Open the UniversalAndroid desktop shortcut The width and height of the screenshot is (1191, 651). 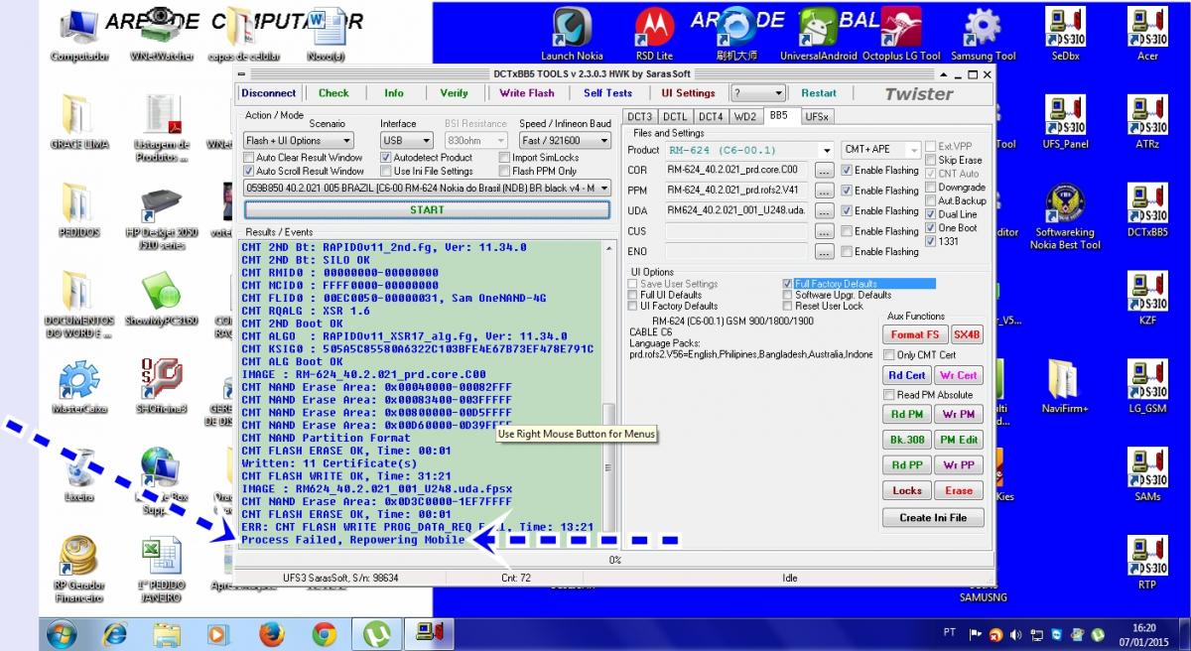[818, 34]
